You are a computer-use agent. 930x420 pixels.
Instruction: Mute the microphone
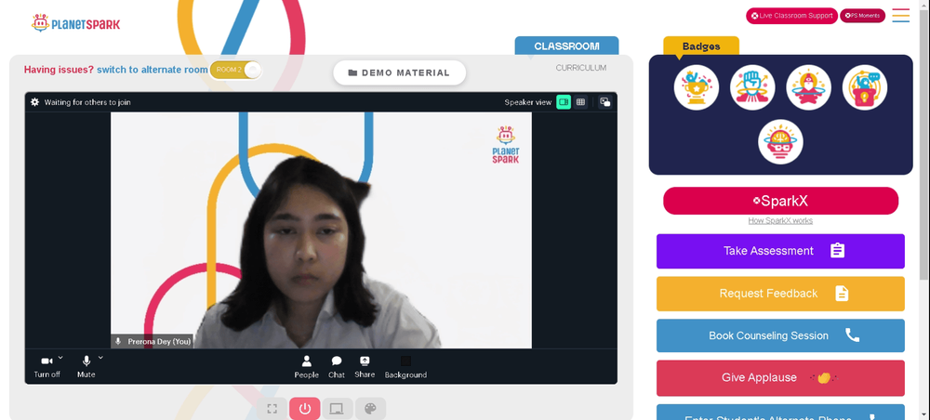click(x=86, y=367)
